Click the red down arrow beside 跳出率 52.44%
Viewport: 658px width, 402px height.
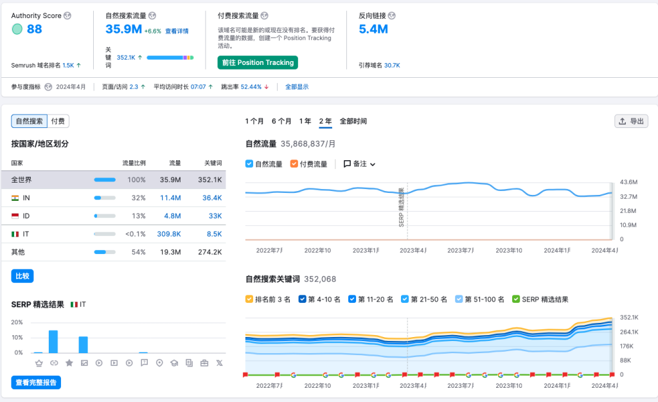point(267,87)
